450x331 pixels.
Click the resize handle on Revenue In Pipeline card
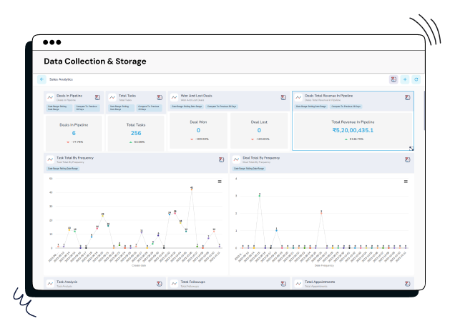click(411, 148)
